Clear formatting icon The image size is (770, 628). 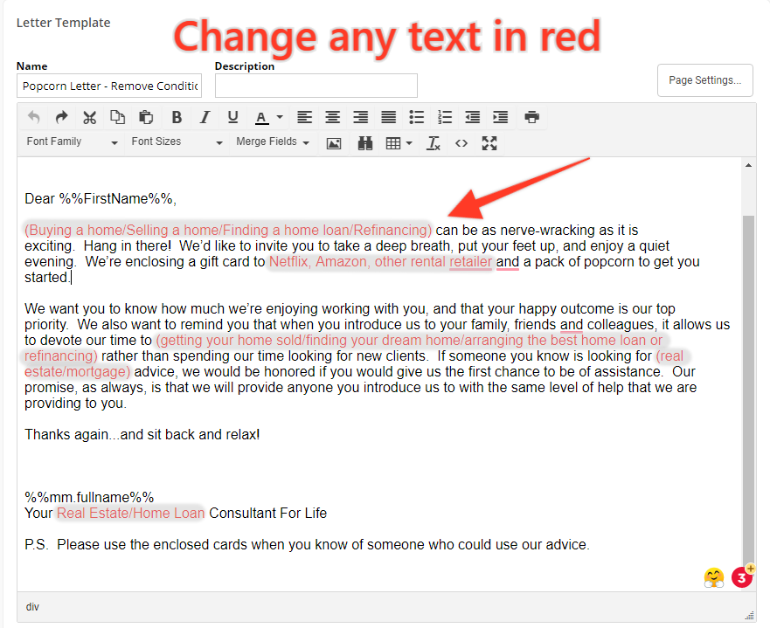pos(434,143)
